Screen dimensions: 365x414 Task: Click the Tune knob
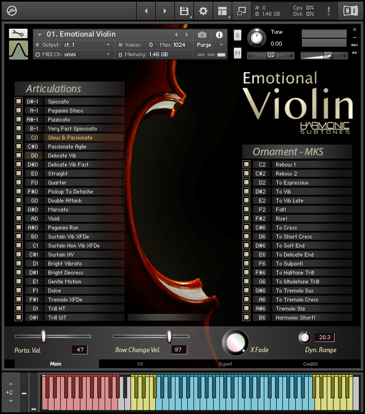257,38
